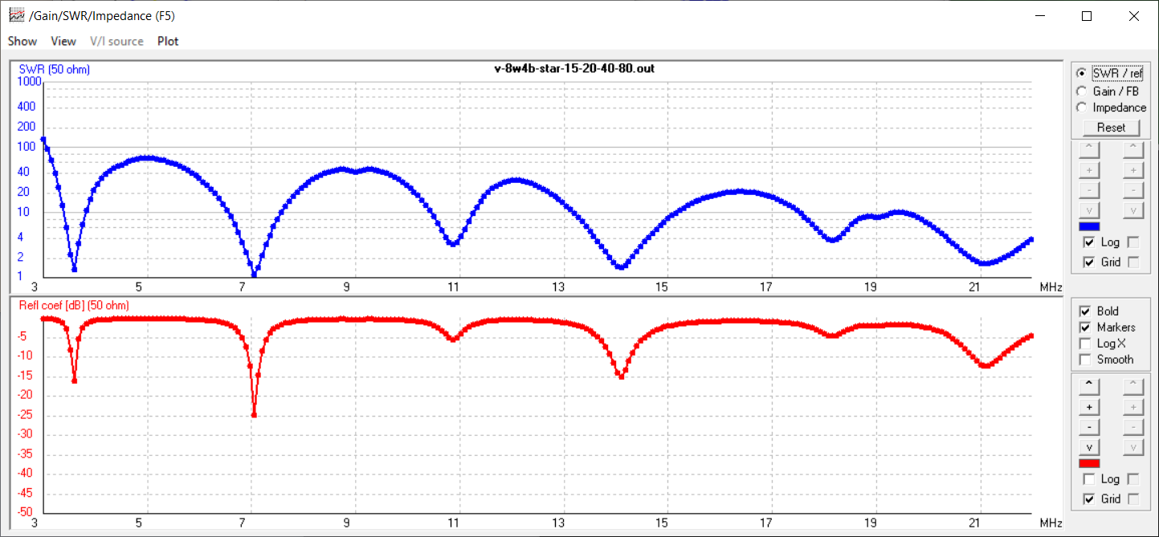
Task: Open the View menu
Action: [63, 41]
